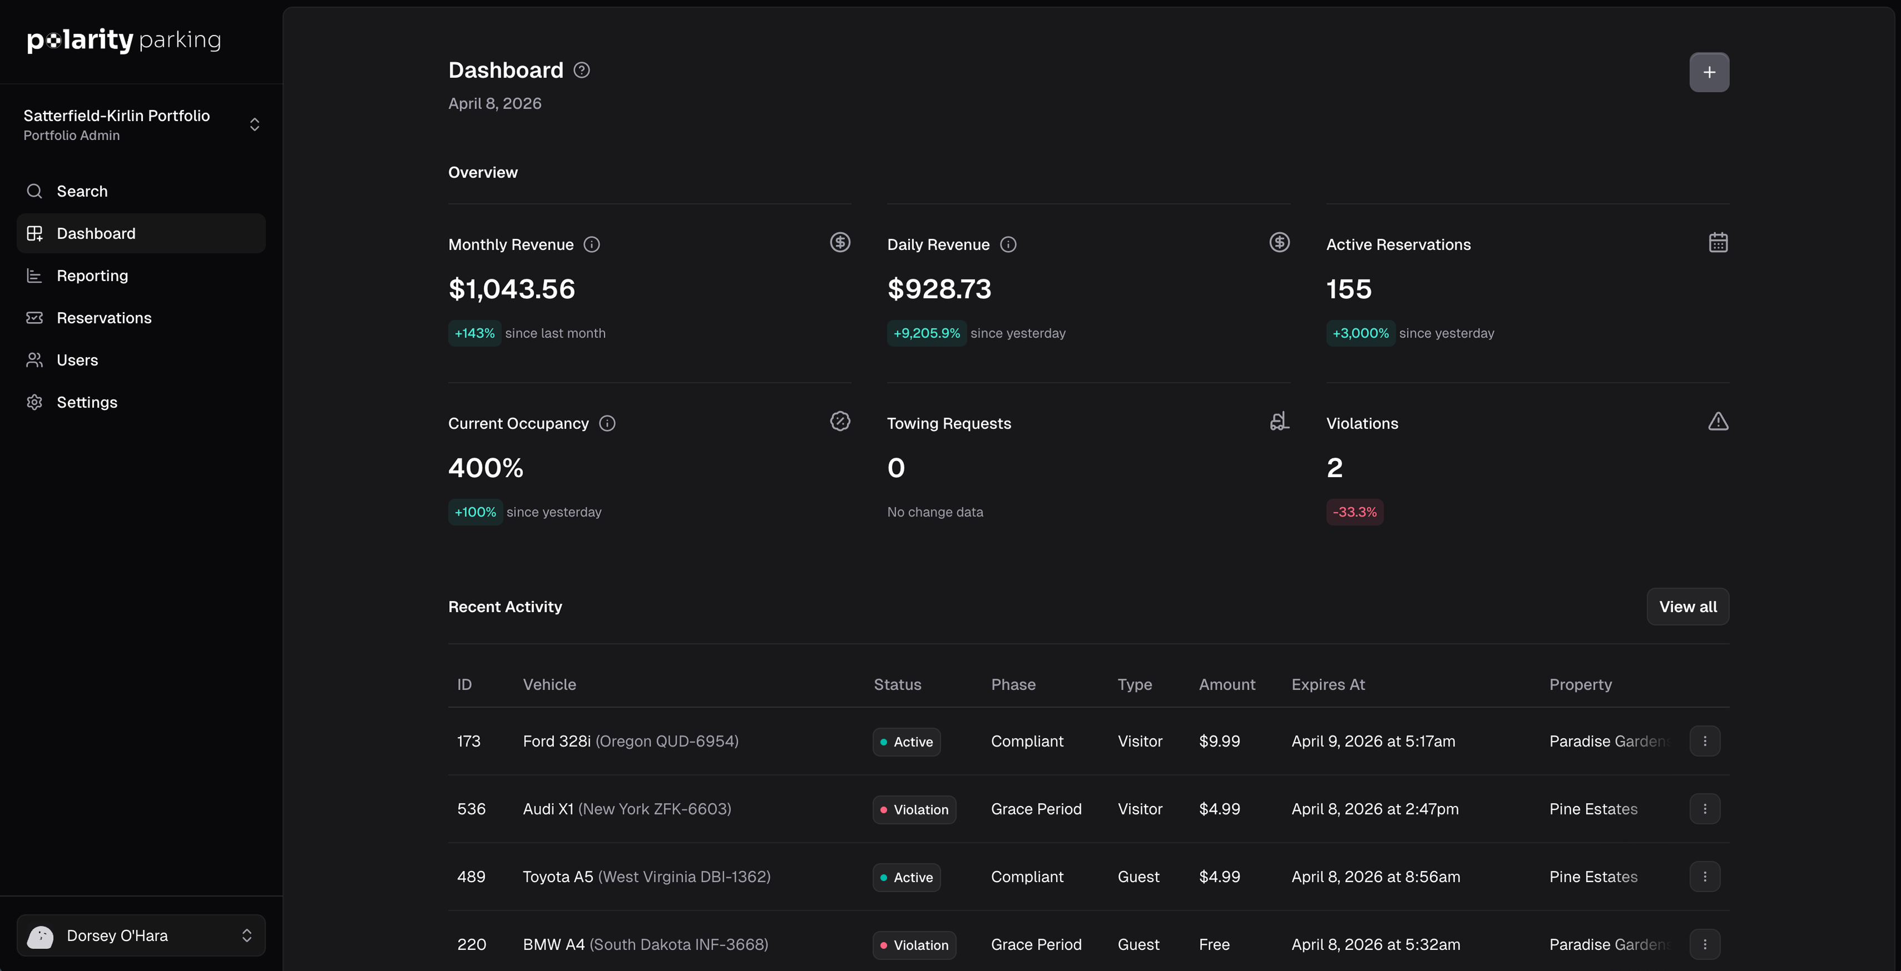1901x971 pixels.
Task: Click -33.3% violations change badge
Action: (x=1354, y=512)
